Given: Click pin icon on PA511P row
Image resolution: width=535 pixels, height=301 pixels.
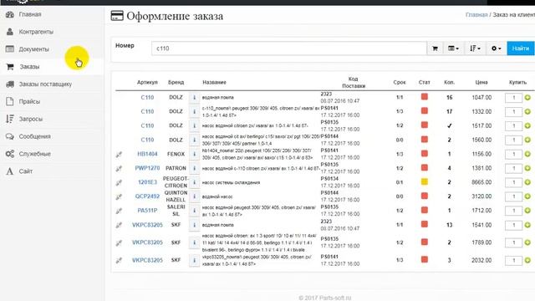Looking at the screenshot, I should pos(119,211).
